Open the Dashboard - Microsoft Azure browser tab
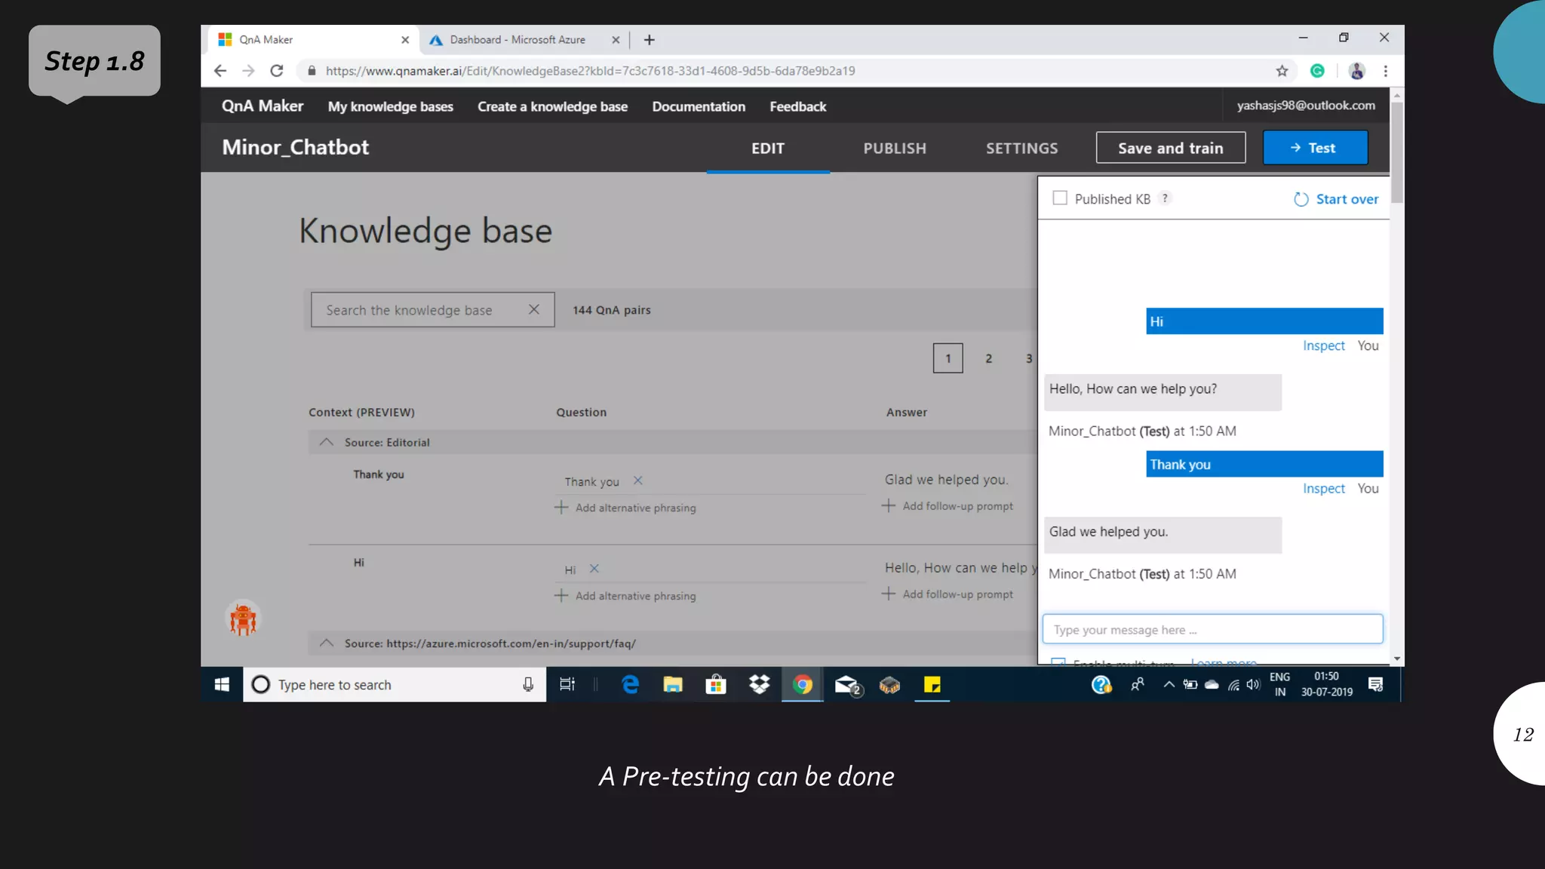This screenshot has width=1545, height=869. pyautogui.click(x=518, y=40)
